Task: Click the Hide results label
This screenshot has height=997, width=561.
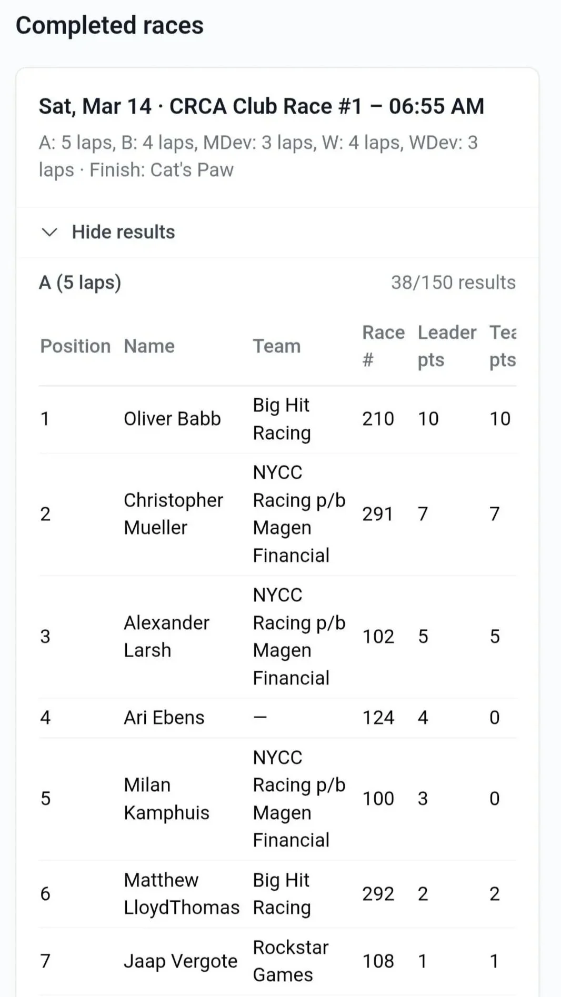Action: 123,232
